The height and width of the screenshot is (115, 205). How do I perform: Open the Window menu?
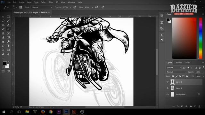71,2
